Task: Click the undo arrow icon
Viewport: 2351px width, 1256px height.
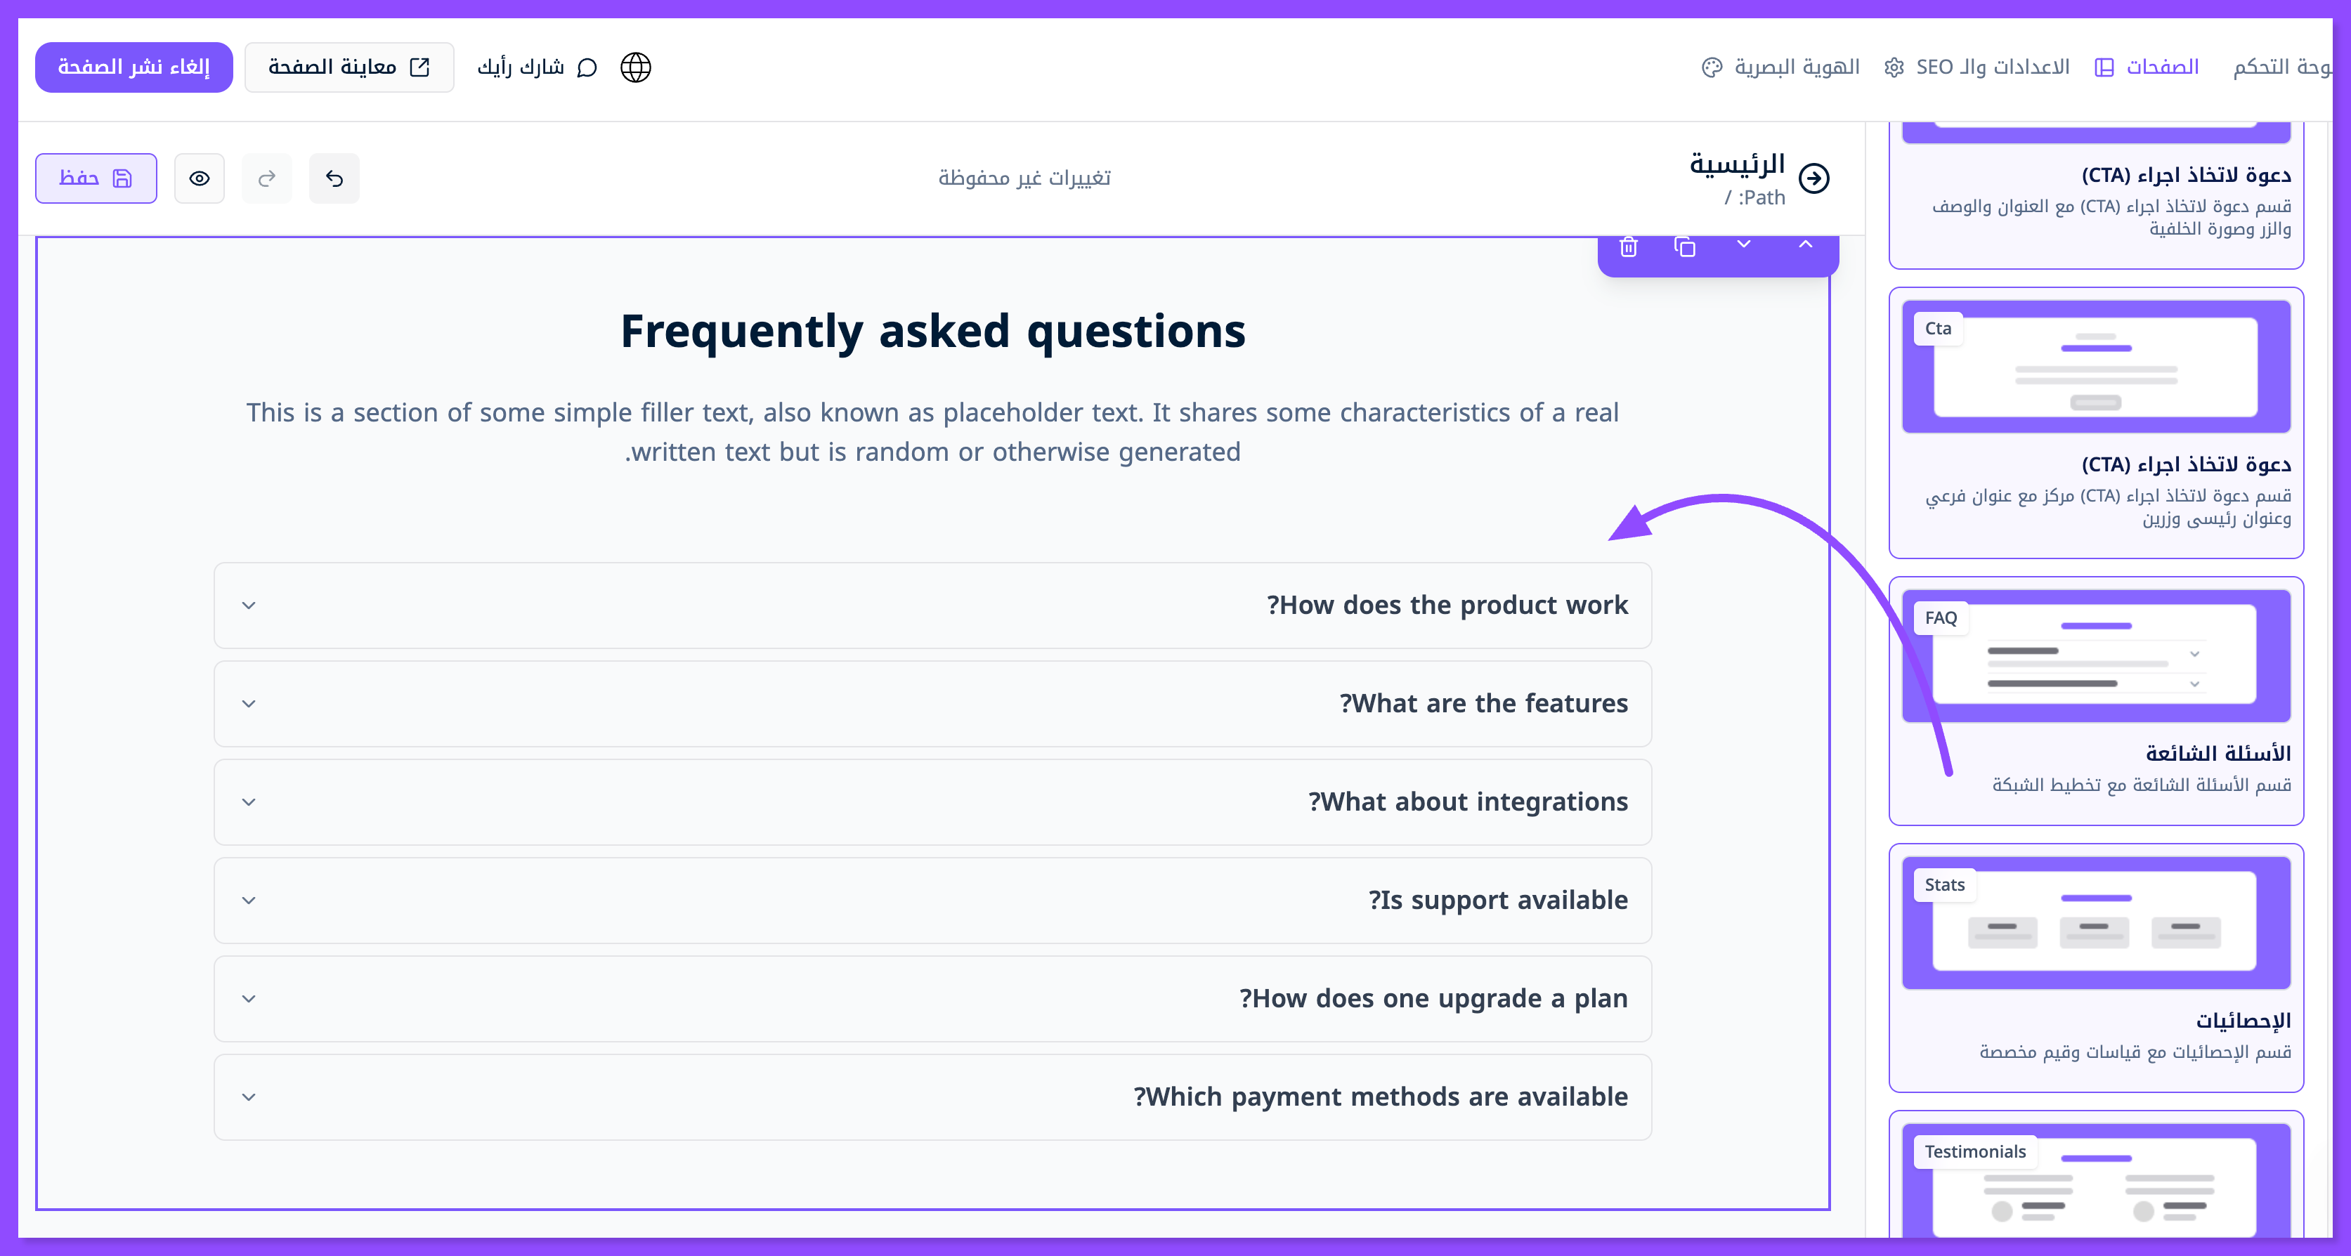Action: click(334, 179)
